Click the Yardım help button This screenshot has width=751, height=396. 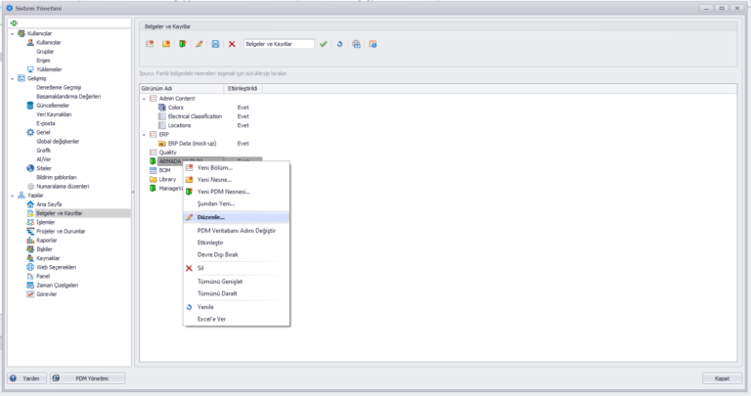click(x=25, y=378)
